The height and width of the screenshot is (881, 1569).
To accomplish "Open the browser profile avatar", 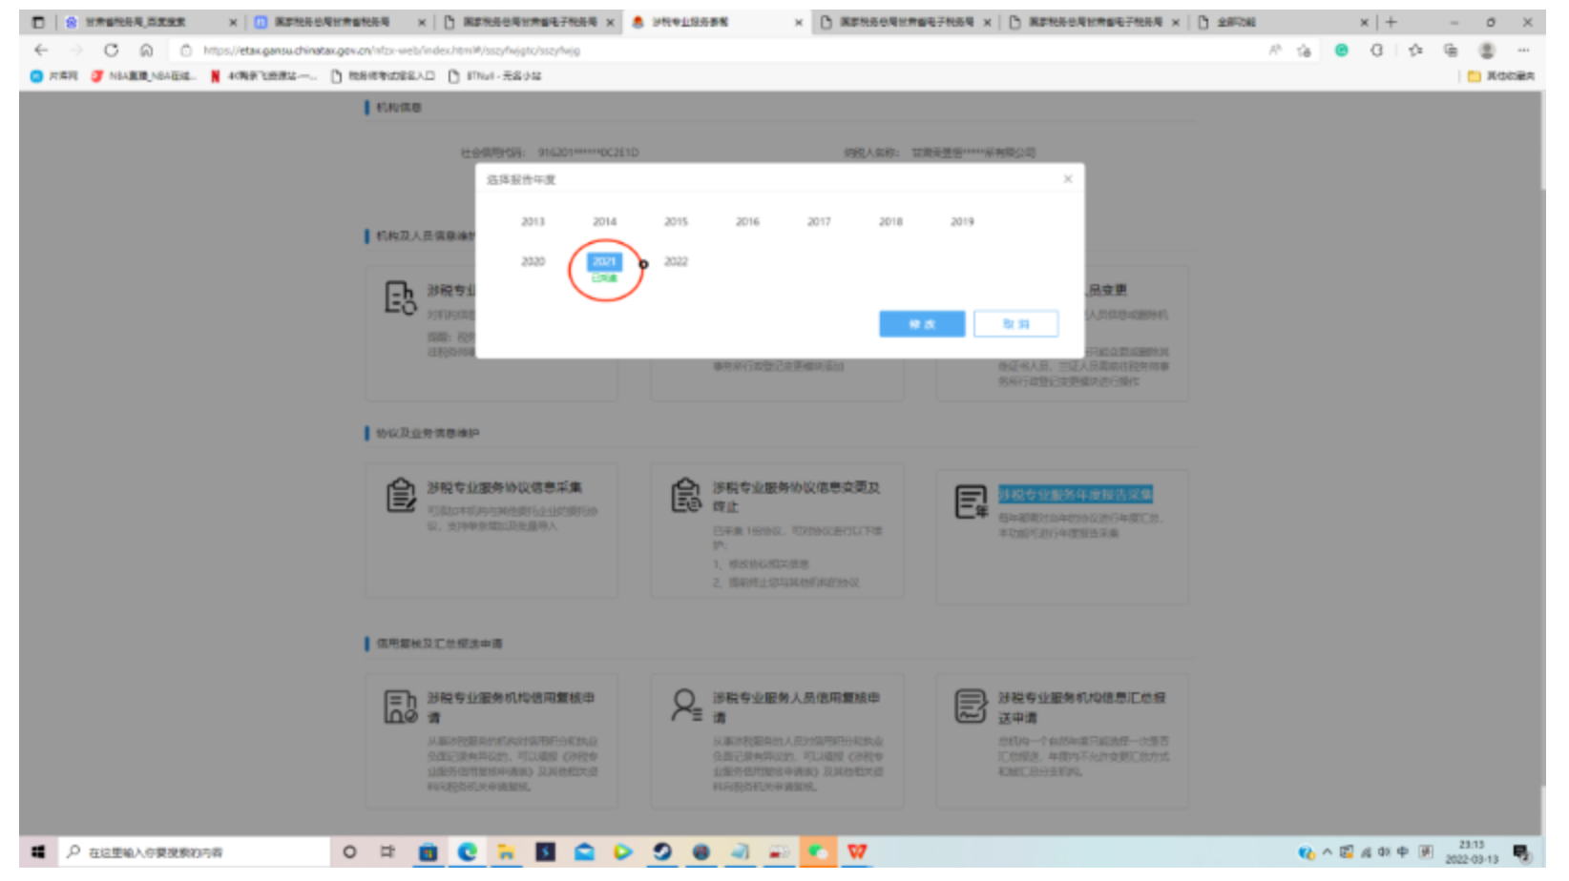I will [1487, 50].
